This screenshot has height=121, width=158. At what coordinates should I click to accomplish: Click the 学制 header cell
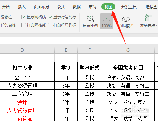(x=66, y=68)
